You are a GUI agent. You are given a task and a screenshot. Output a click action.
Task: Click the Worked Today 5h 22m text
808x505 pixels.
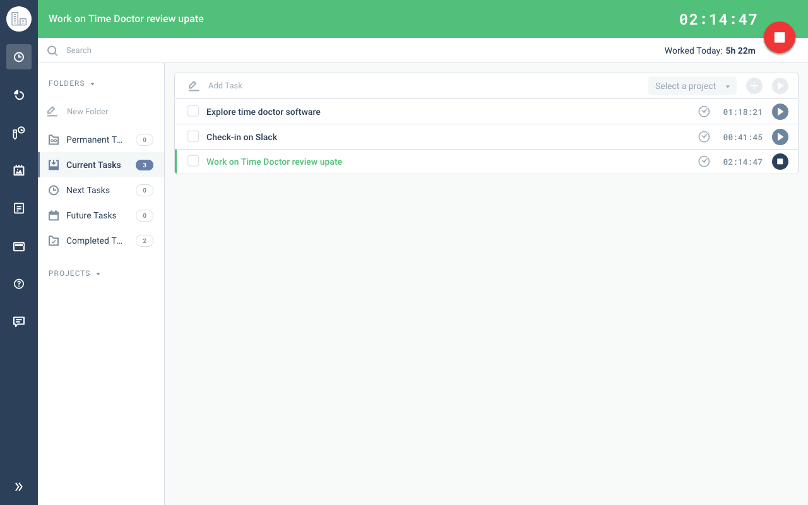pyautogui.click(x=710, y=50)
